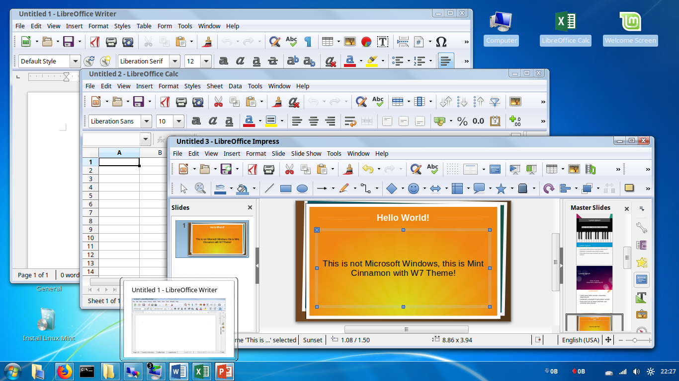Open Find and Replace in Impress
This screenshot has width=679, height=381.
tap(416, 169)
